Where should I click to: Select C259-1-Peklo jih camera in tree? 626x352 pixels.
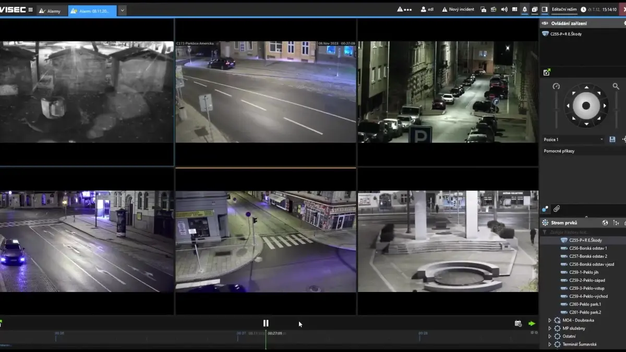pyautogui.click(x=581, y=272)
